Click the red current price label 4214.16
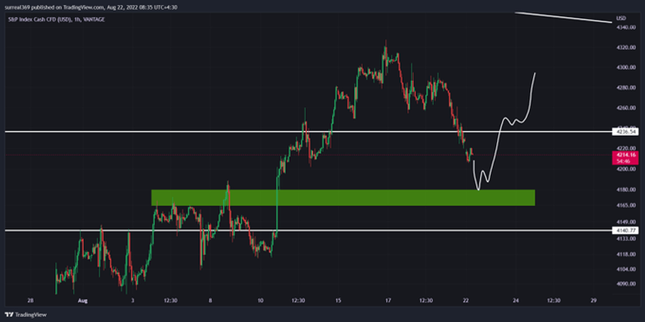This screenshot has width=645, height=322. 625,154
